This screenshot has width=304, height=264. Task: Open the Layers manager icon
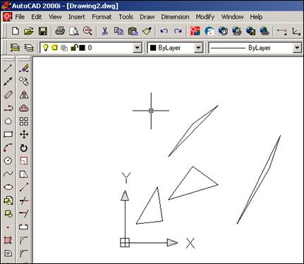click(x=29, y=48)
